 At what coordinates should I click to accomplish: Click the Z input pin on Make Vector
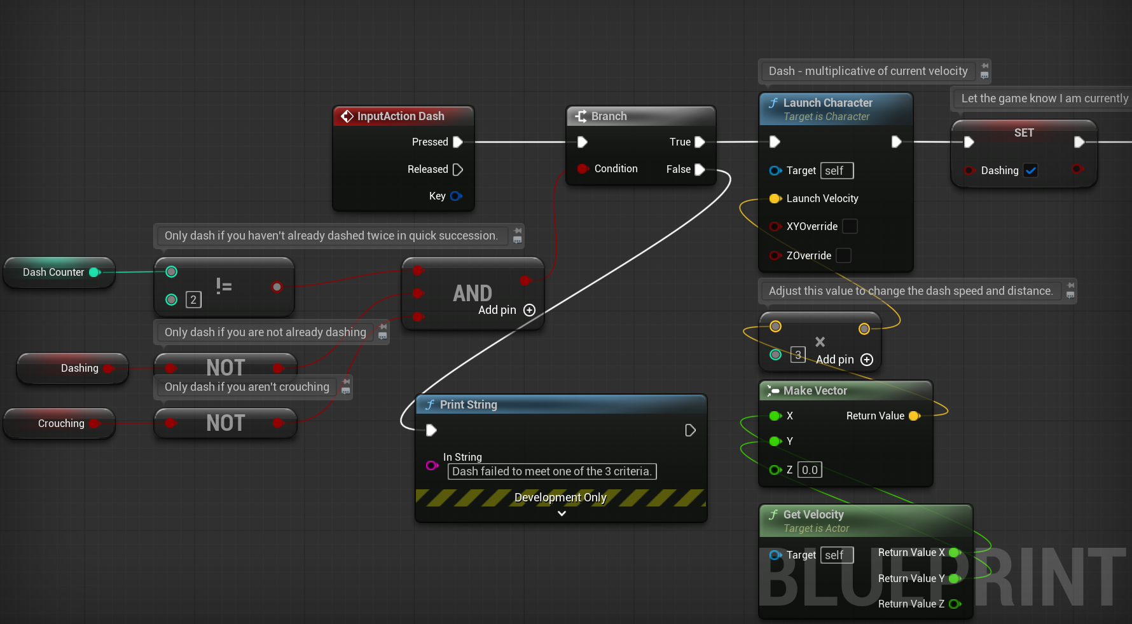775,470
